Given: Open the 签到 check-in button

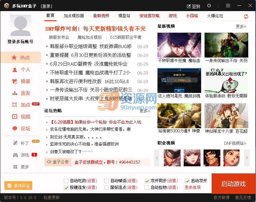Looking at the screenshot, I should (x=193, y=6).
